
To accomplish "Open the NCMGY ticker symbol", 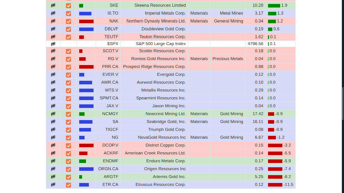I will coord(110,114).
